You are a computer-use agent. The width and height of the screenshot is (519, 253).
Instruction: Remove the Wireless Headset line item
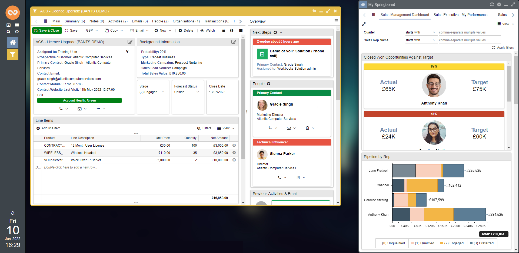234,153
